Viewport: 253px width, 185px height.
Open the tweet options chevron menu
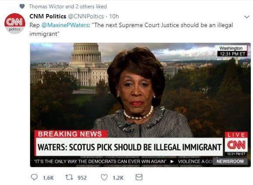tap(247, 17)
